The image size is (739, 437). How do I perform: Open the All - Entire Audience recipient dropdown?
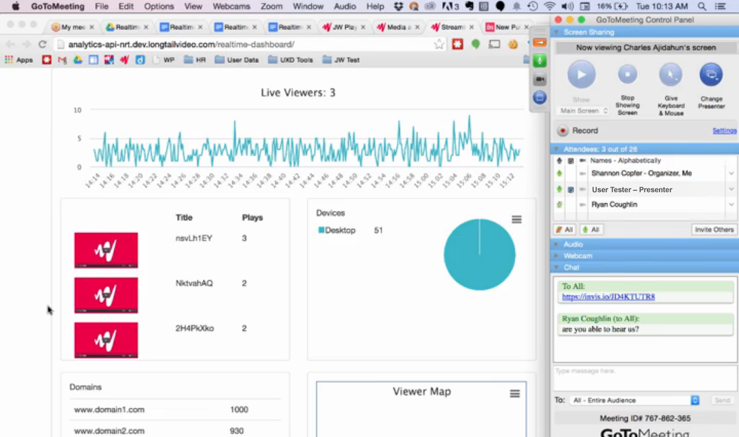point(635,400)
